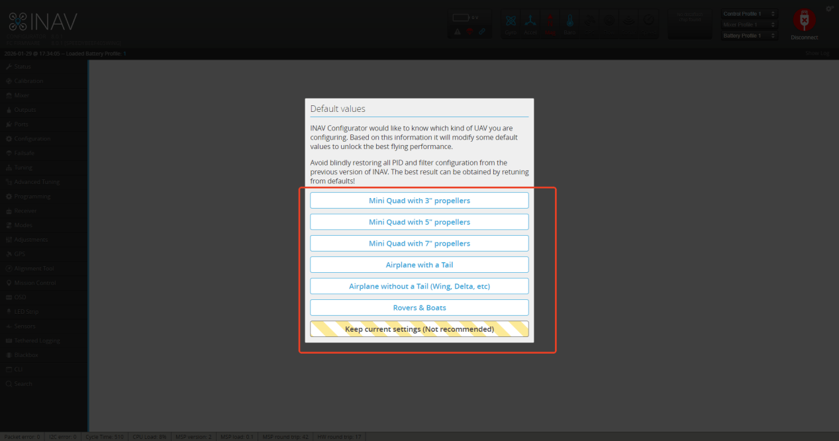Select Airplane with a Tail defaults
This screenshot has width=839, height=441.
(419, 265)
